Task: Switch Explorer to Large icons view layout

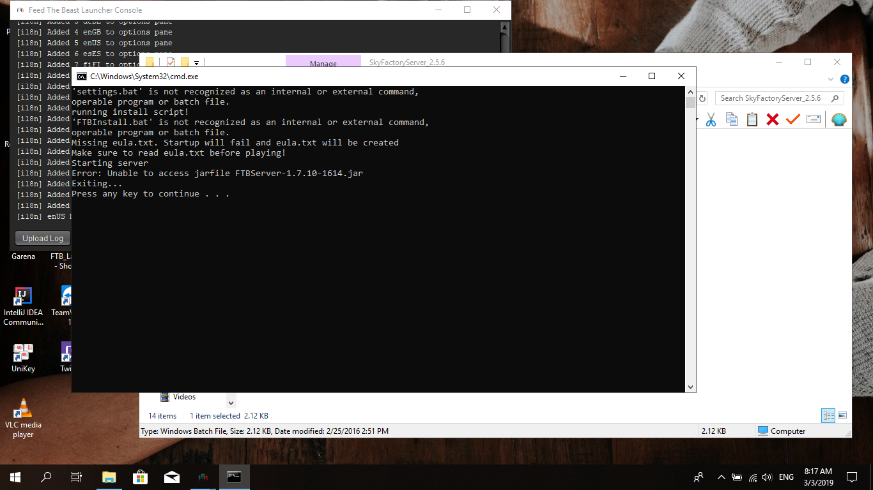Action: [x=842, y=415]
